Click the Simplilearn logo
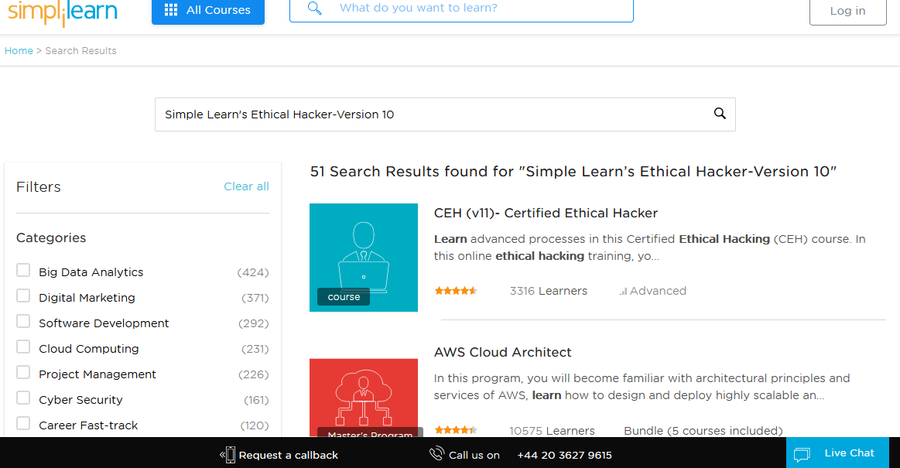The height and width of the screenshot is (468, 900). 62,12
